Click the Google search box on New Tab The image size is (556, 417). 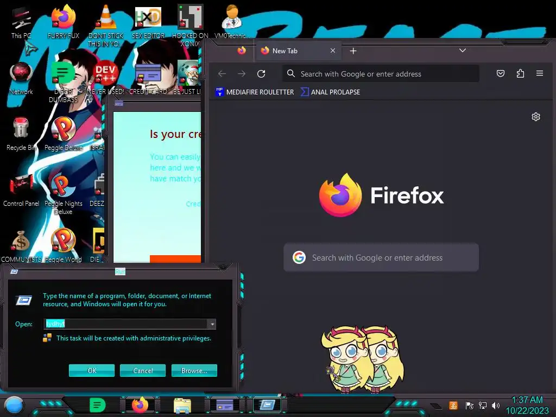point(381,257)
